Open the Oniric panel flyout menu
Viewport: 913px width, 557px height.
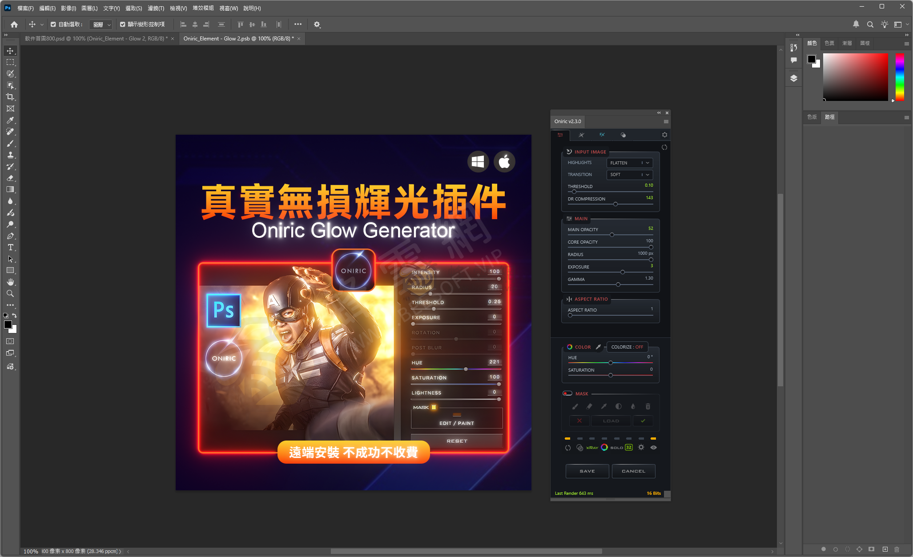[x=666, y=121]
